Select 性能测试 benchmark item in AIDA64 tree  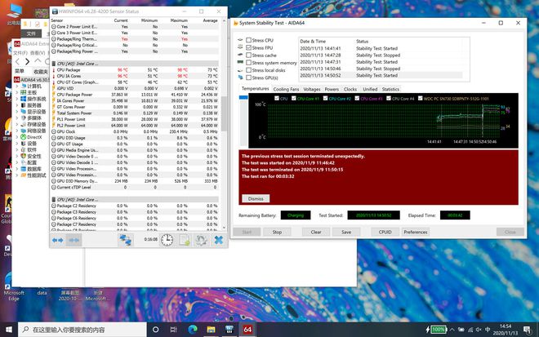(33, 175)
